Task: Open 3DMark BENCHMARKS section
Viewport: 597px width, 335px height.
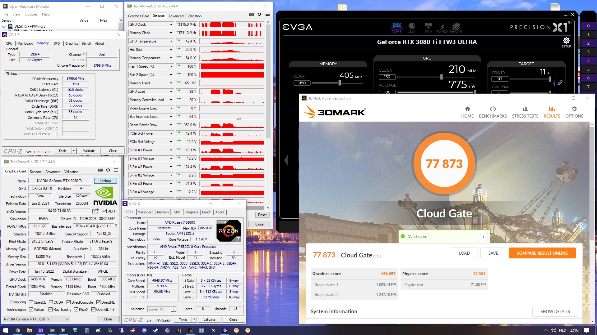Action: [x=493, y=112]
